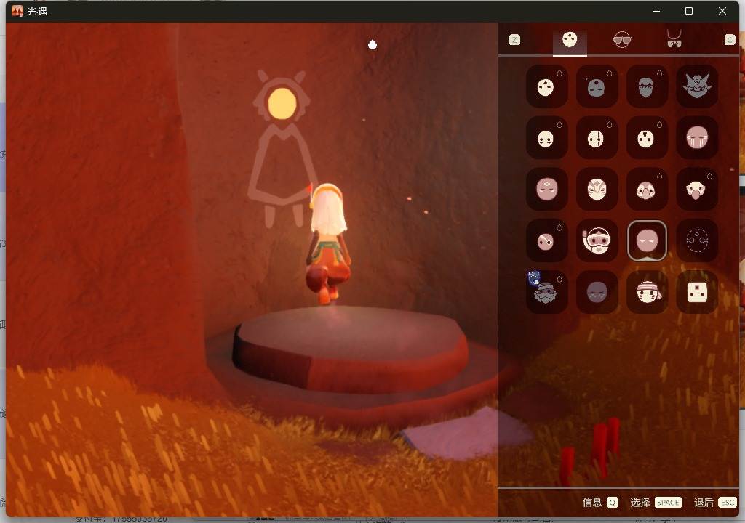Choose the ornate white mask with diamond crest
This screenshot has height=523, width=745.
click(597, 189)
